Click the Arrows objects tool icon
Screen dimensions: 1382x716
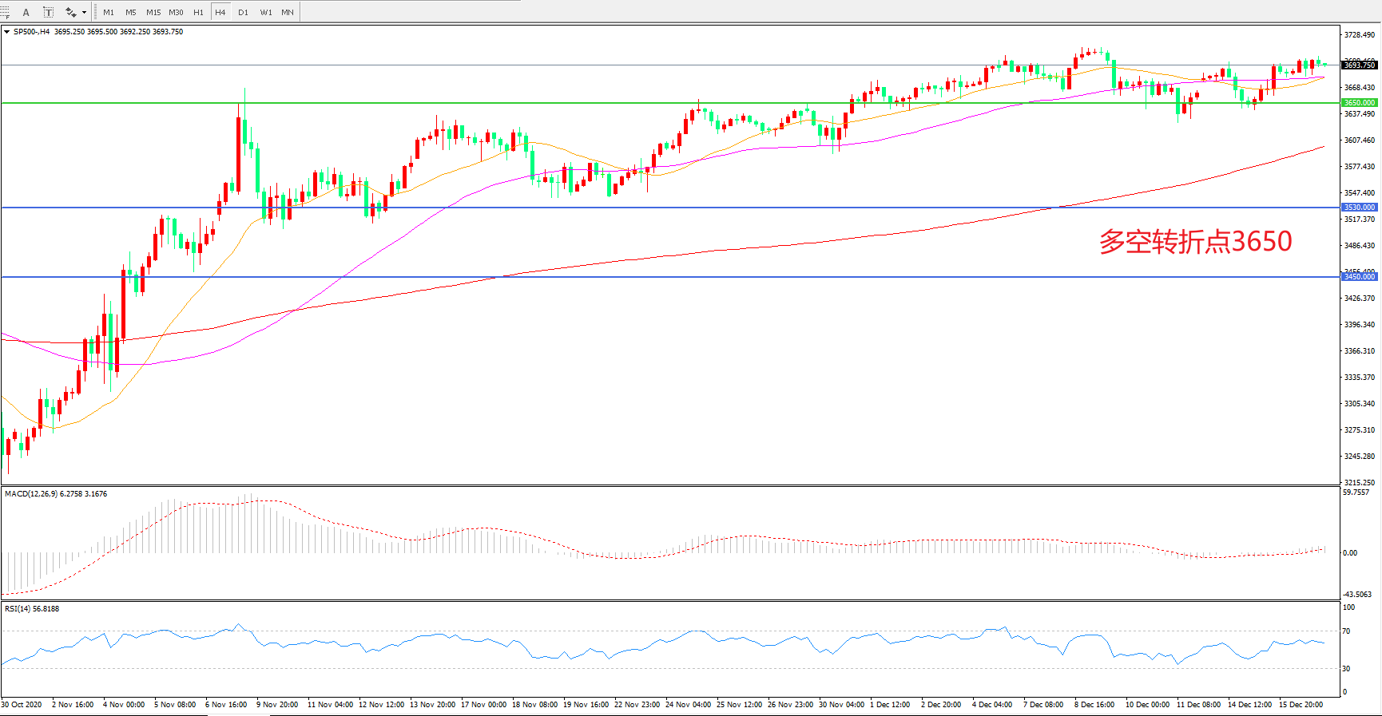click(70, 12)
